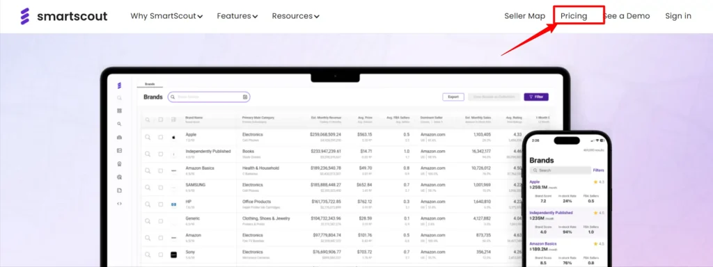Click the magnifier icon in the Apple row
This screenshot has height=267, width=713.
click(148, 137)
